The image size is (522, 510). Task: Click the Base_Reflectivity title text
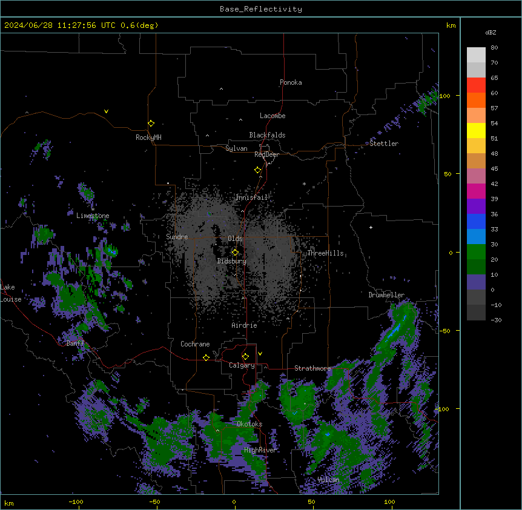[261, 9]
